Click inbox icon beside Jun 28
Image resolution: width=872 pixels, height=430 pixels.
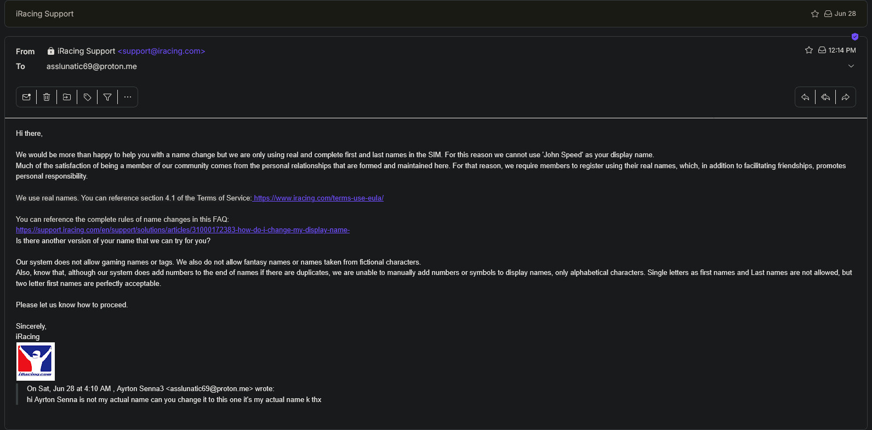tap(828, 14)
